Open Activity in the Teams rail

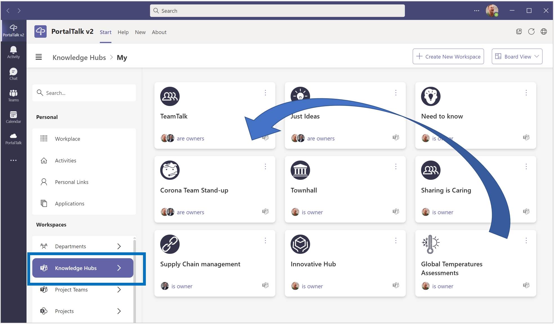coord(13,52)
